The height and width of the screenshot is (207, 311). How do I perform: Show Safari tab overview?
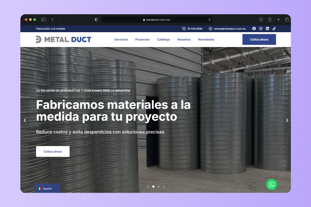click(287, 20)
